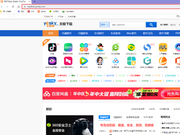Open a new browser tab with plus
Viewport: 180px width, 135px height.
click(x=34, y=2)
